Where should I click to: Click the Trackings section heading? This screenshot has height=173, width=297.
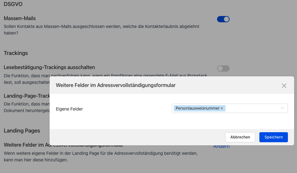tap(16, 53)
